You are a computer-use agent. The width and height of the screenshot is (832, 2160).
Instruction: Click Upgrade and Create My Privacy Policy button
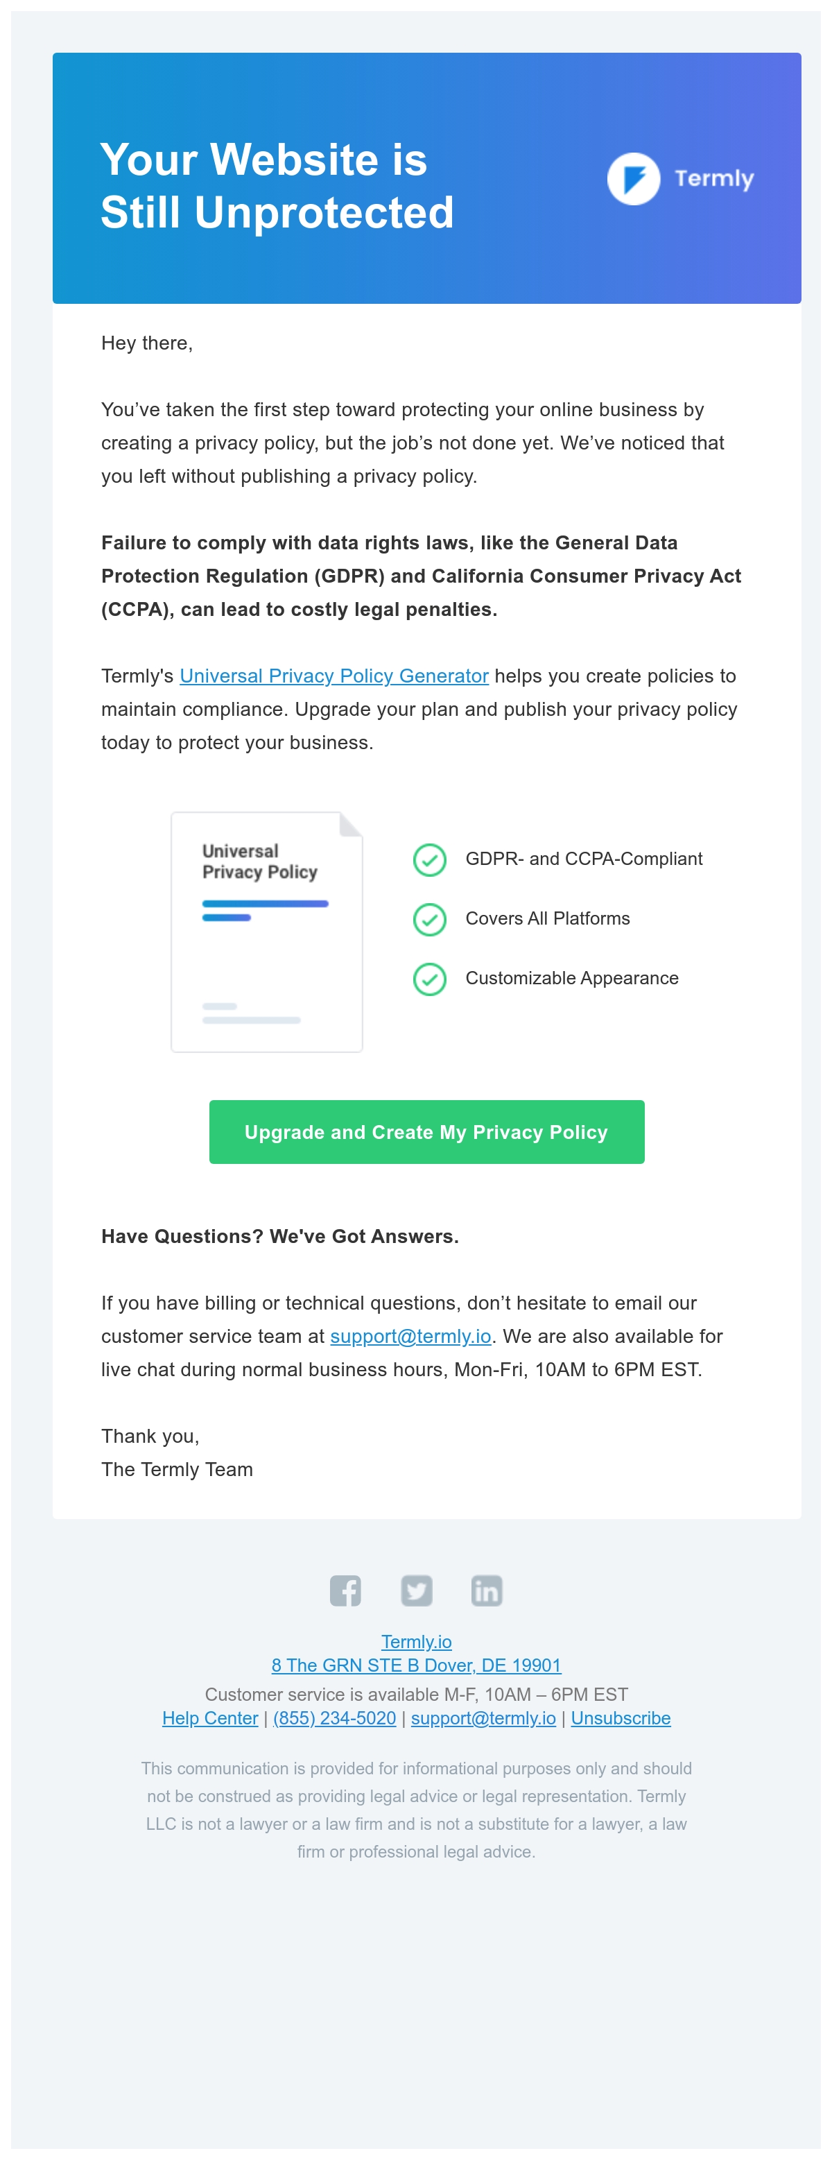(x=426, y=1132)
